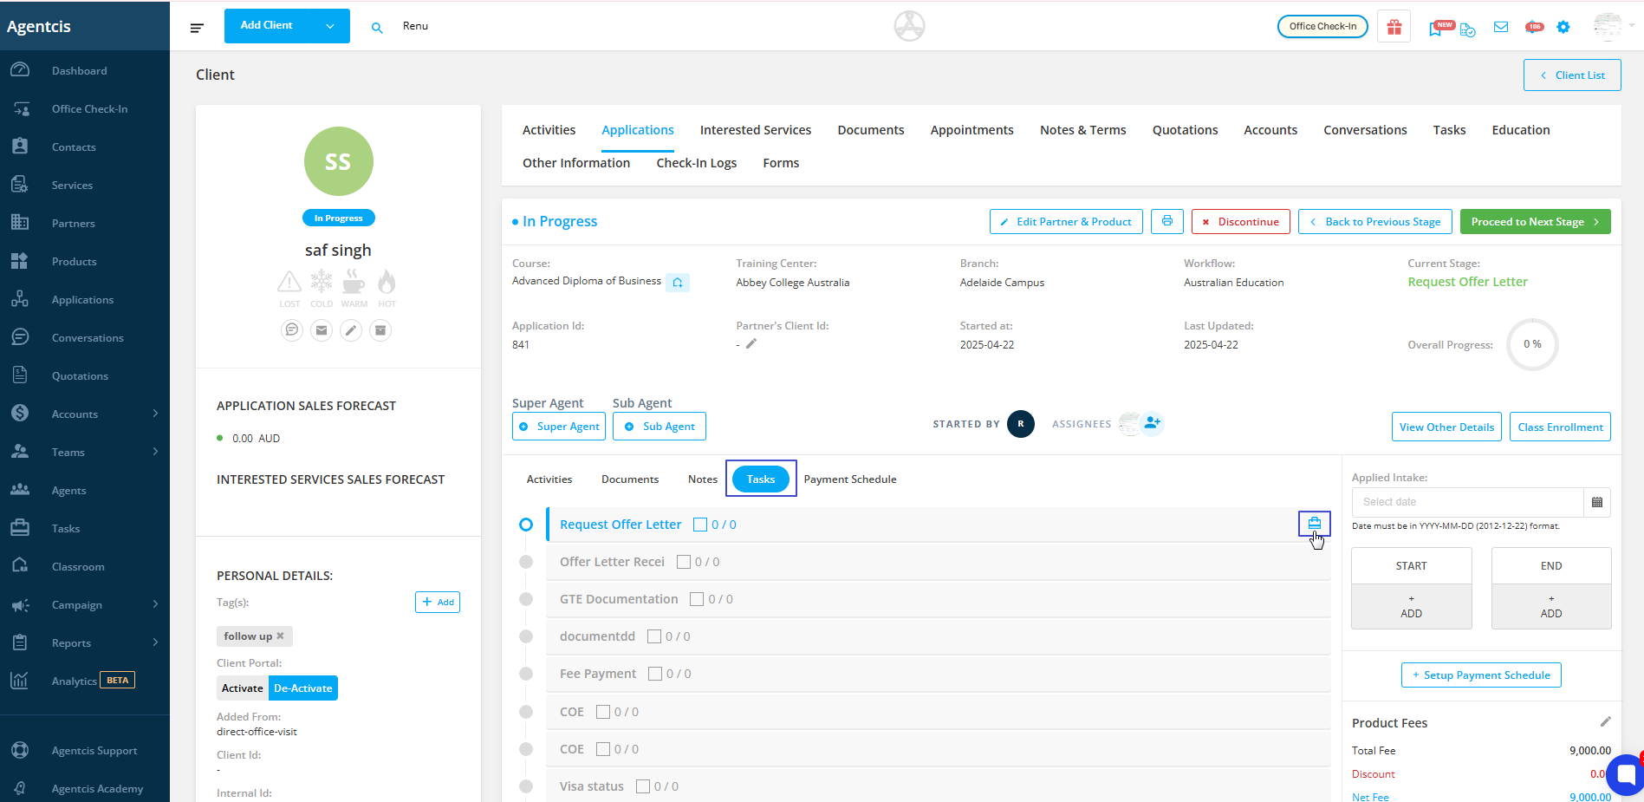
Task: Check the Offer Letter Recei task checkbox
Action: 684,562
